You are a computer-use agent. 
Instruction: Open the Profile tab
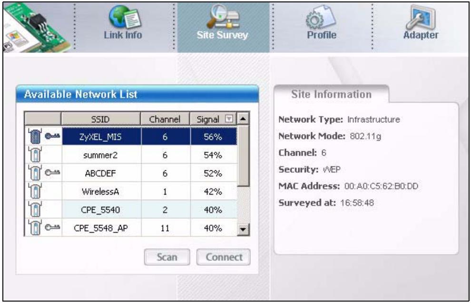click(x=322, y=27)
